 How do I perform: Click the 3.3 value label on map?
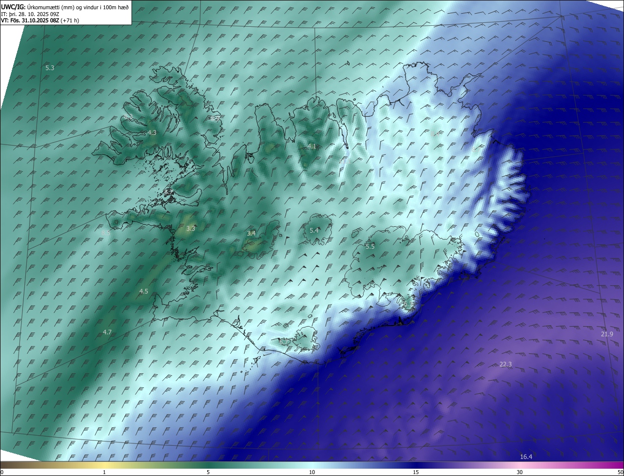[x=191, y=228]
